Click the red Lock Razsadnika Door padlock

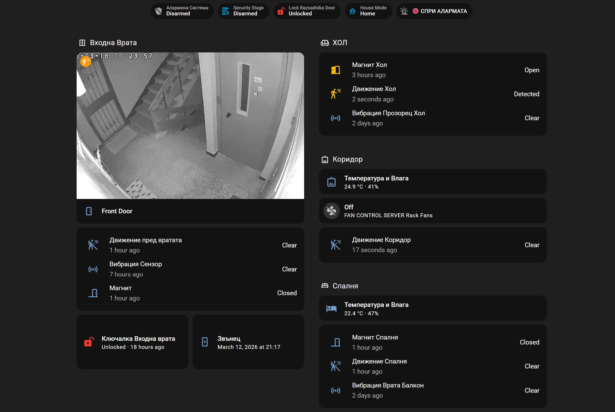(x=281, y=11)
